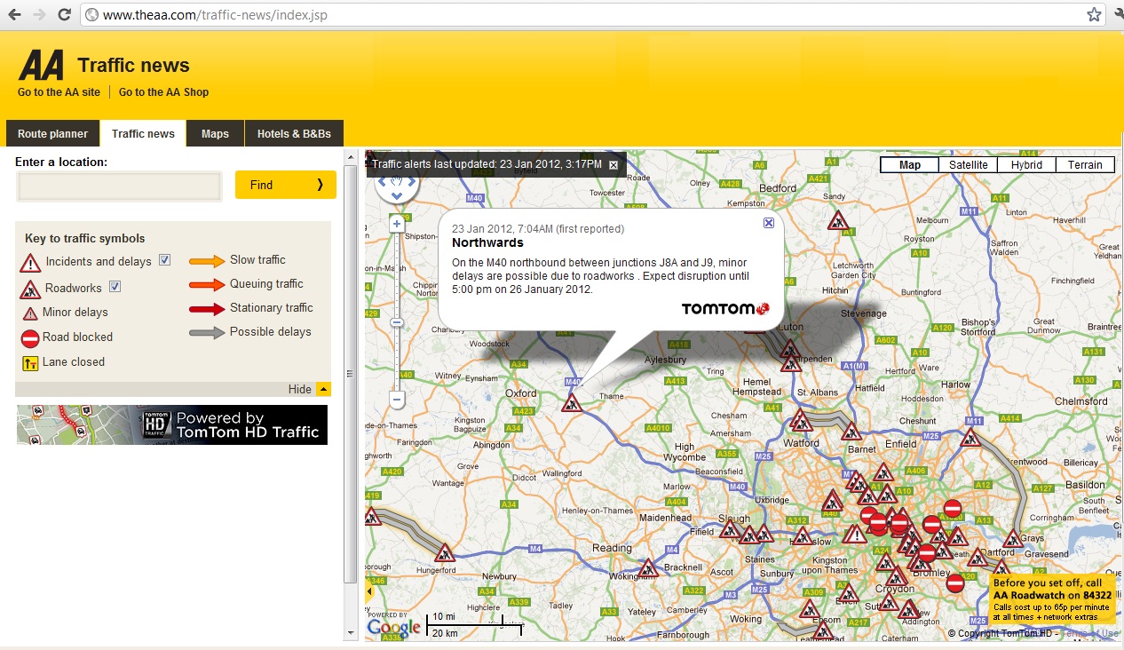The height and width of the screenshot is (650, 1124).
Task: Click the Enter a location input field
Action: tap(118, 186)
